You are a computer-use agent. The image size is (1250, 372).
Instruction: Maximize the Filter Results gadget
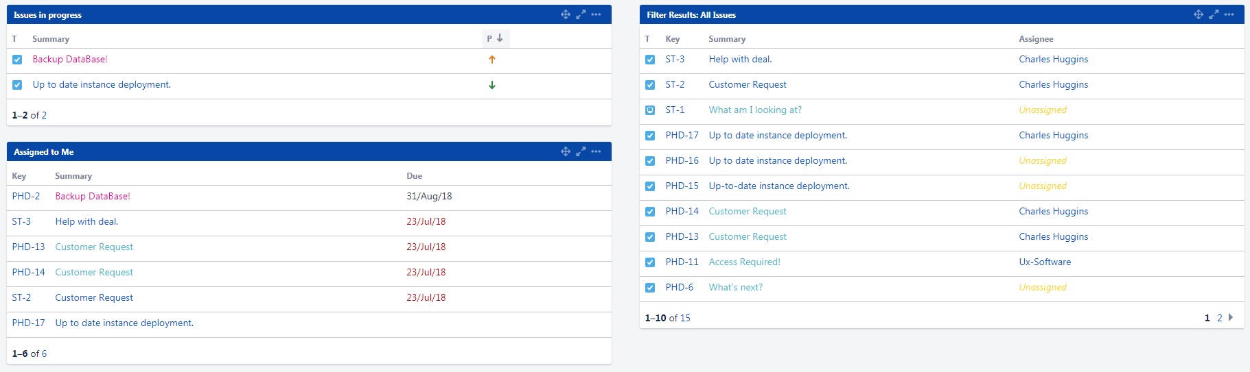1214,14
